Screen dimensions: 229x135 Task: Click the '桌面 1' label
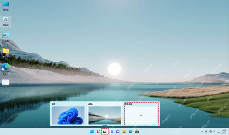[x=54, y=104]
